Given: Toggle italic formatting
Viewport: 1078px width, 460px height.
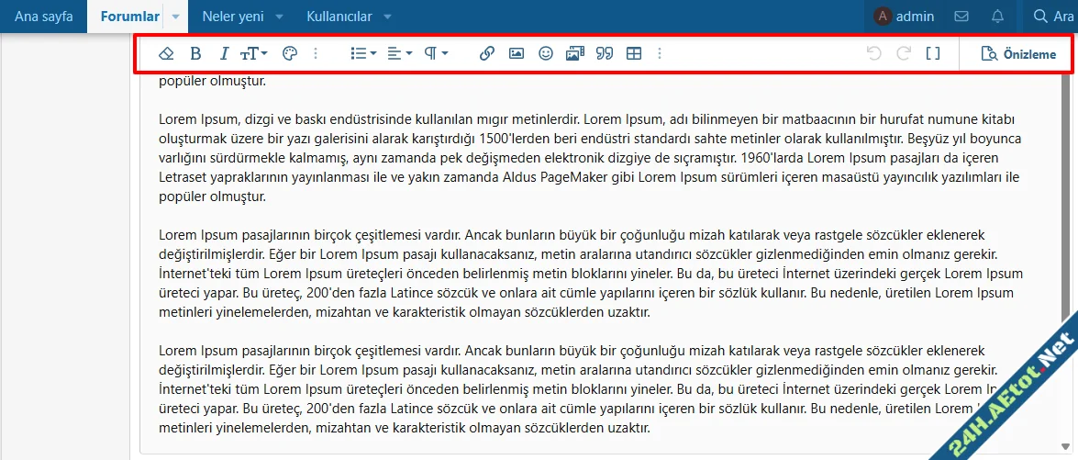Looking at the screenshot, I should tap(224, 54).
